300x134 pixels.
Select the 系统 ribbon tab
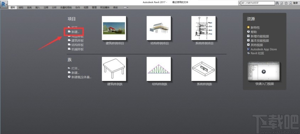point(29,7)
